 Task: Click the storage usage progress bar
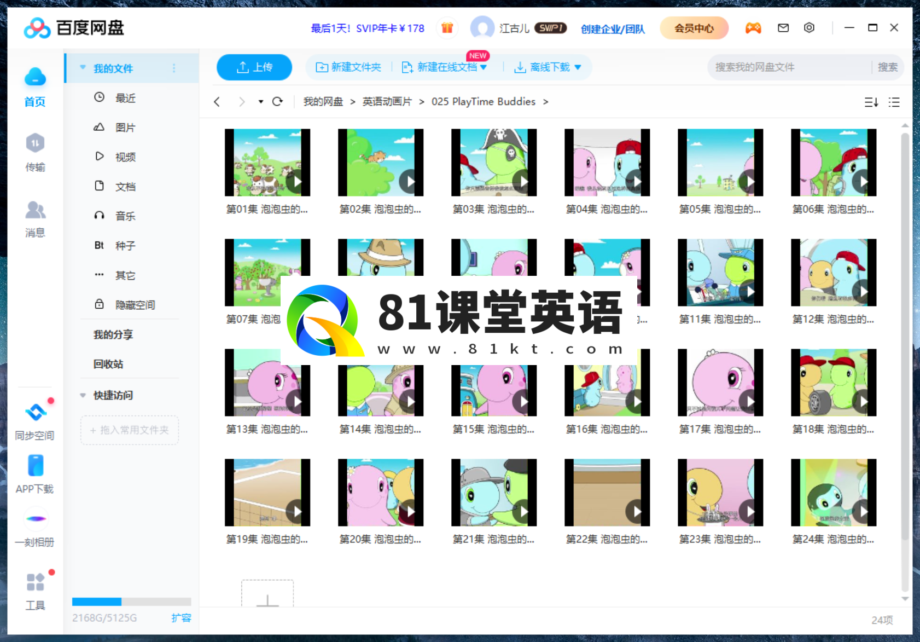click(x=131, y=601)
